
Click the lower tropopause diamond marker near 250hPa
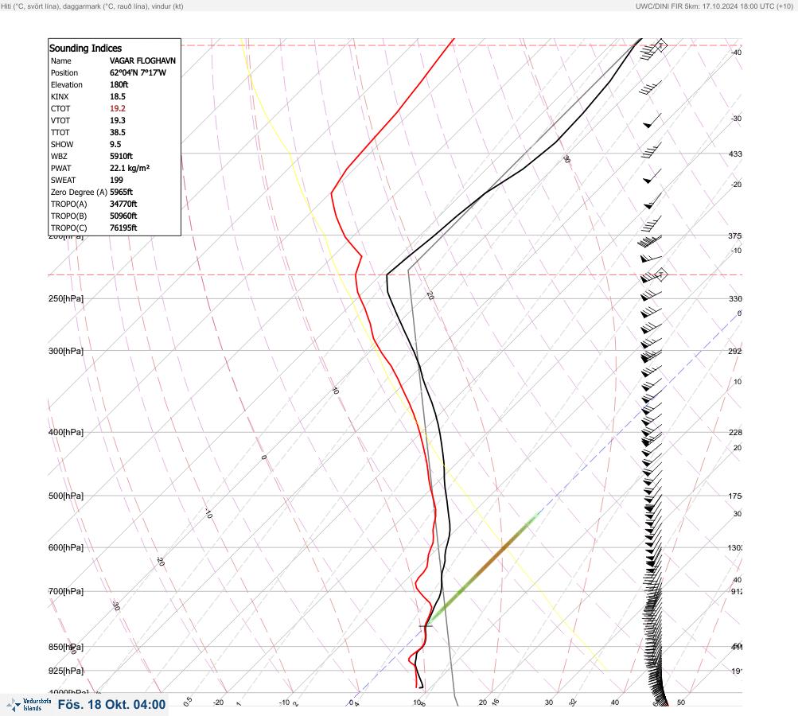[x=660, y=274]
